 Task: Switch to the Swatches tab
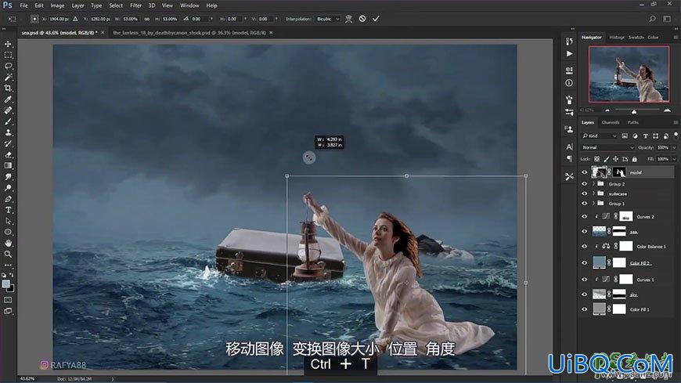pyautogui.click(x=636, y=38)
